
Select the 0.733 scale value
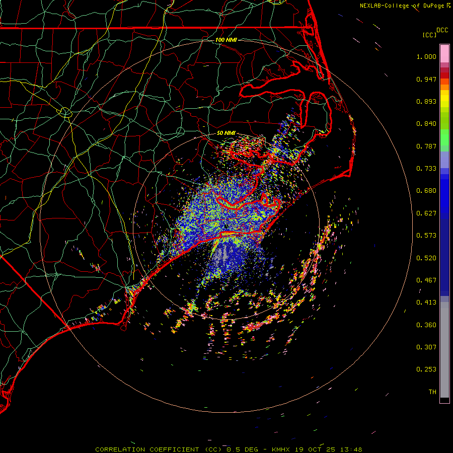coord(426,169)
